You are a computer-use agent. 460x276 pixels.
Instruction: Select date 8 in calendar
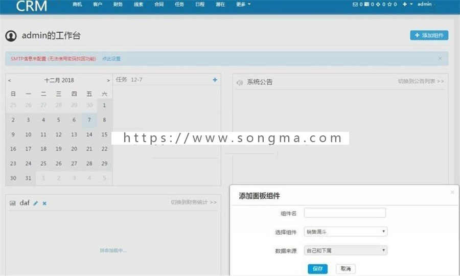(104, 120)
